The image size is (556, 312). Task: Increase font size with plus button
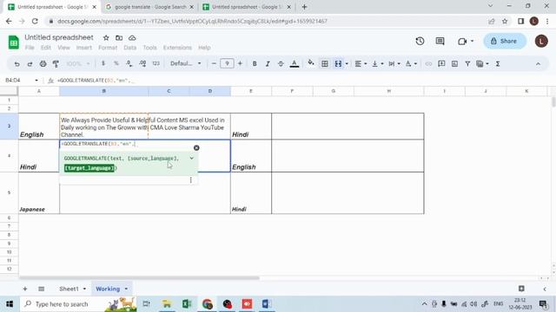tap(240, 63)
